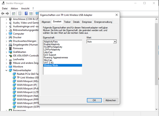The height and width of the screenshot is (116, 159).
Task: Expand the Computer node
Action: pos(6,34)
